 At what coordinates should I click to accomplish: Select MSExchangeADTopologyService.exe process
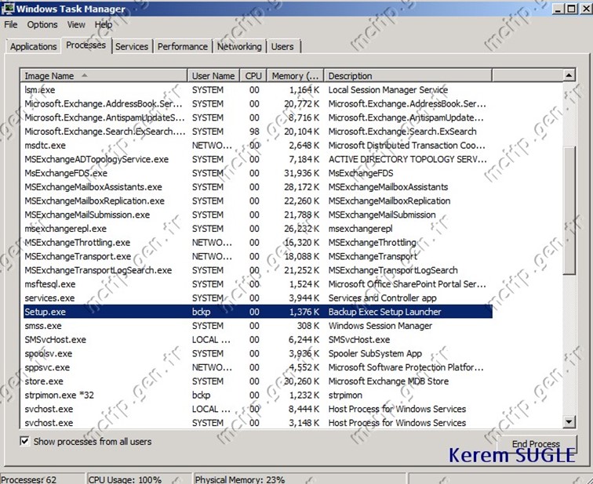tap(257, 159)
